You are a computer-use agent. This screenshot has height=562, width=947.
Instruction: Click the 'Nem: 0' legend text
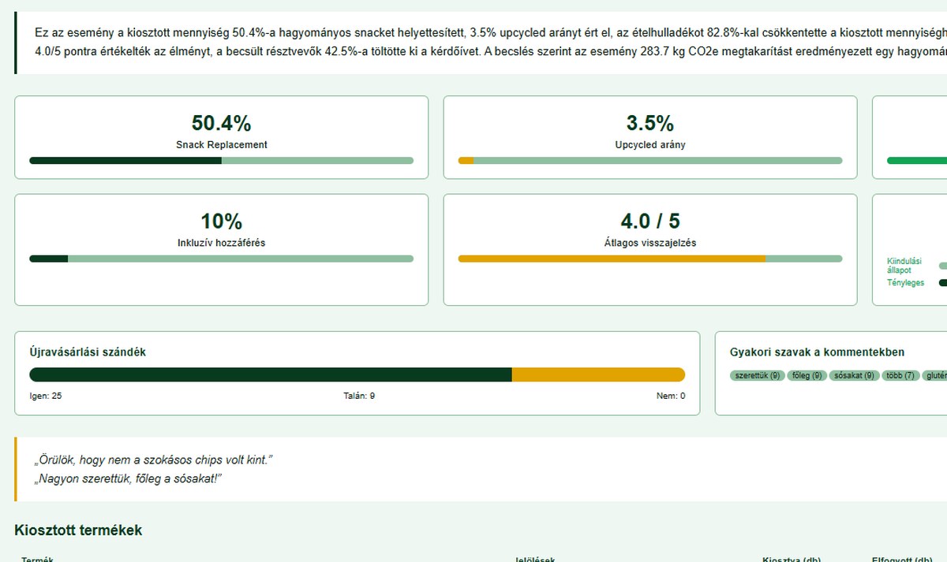coord(671,396)
